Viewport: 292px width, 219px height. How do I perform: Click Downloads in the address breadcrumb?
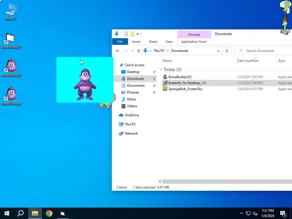click(180, 51)
